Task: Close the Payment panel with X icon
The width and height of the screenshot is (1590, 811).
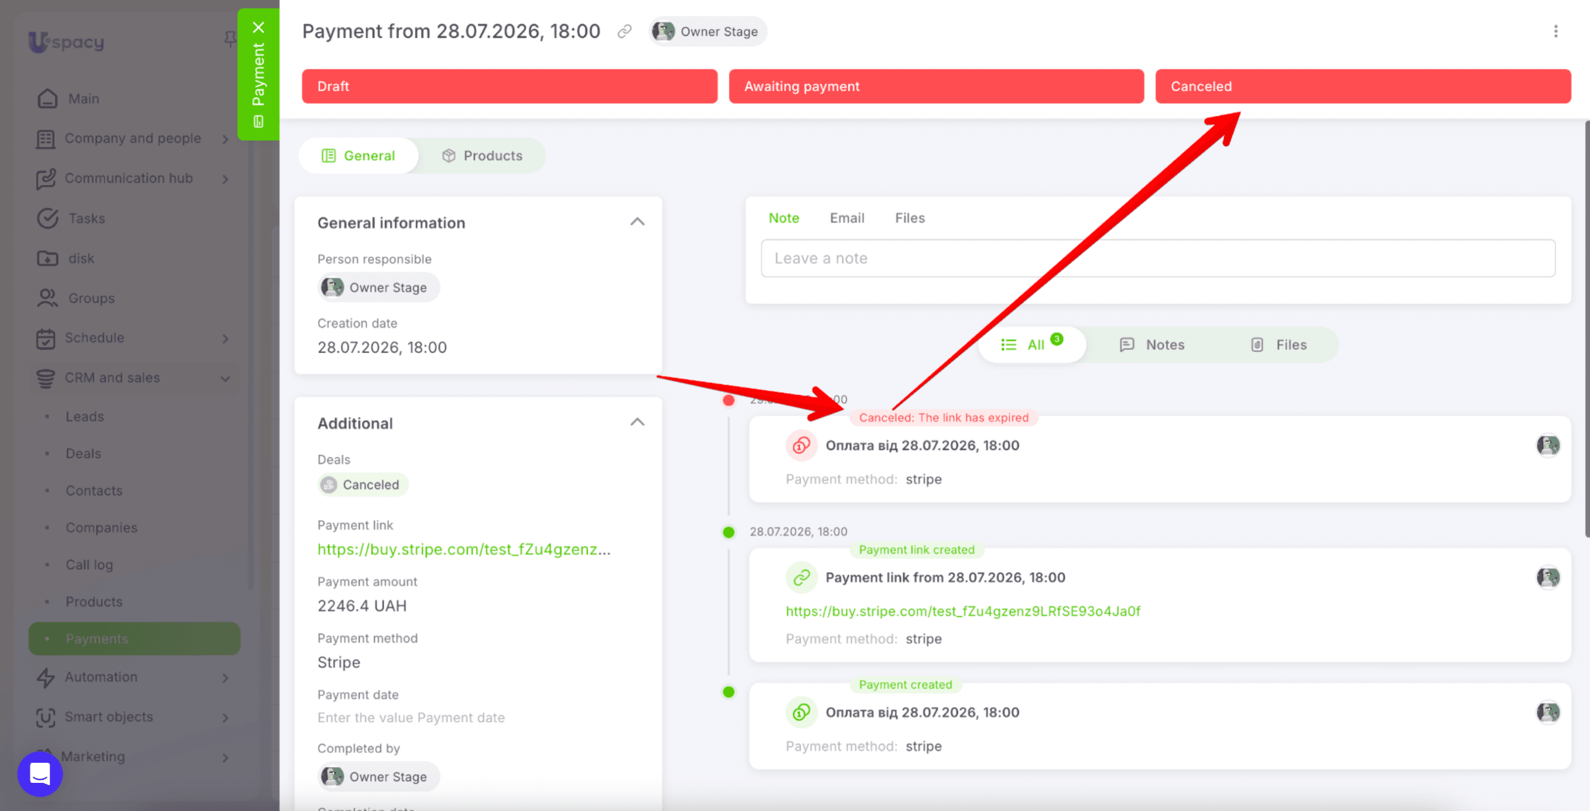Action: (x=258, y=27)
